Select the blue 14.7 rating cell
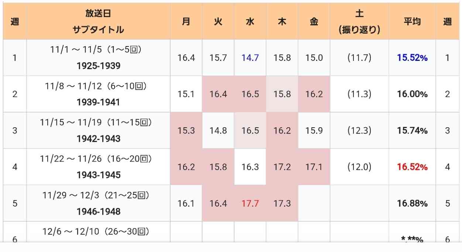 click(x=250, y=58)
